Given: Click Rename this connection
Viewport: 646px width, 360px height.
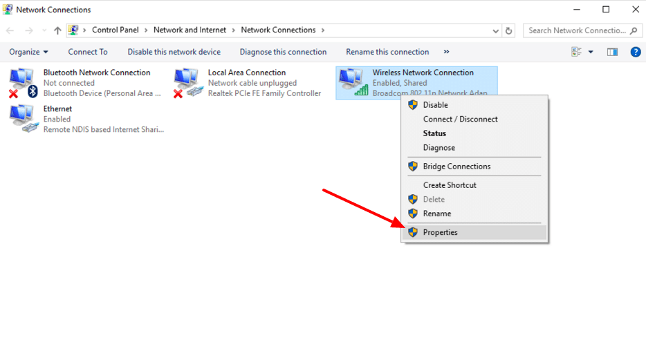Looking at the screenshot, I should [x=387, y=52].
